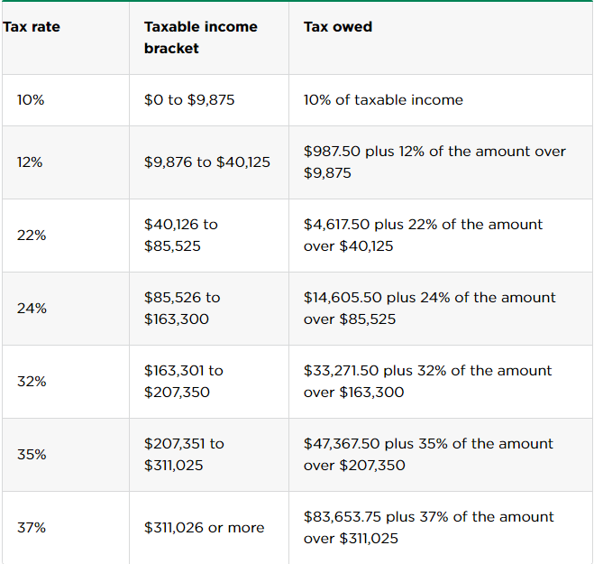Select the 22% tax rate cell
Screen dimensions: 594x564
[x=32, y=236]
